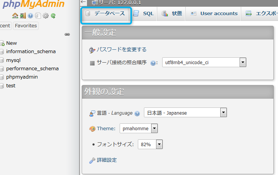278x175 pixels.
Task: Switch to Favorites tab in sidebar
Action: [26, 26]
